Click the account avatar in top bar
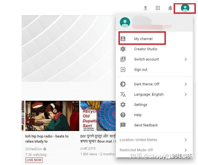 (x=185, y=8)
